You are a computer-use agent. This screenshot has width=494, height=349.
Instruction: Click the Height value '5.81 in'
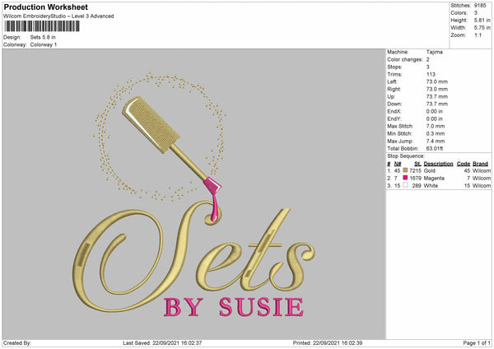(x=482, y=20)
